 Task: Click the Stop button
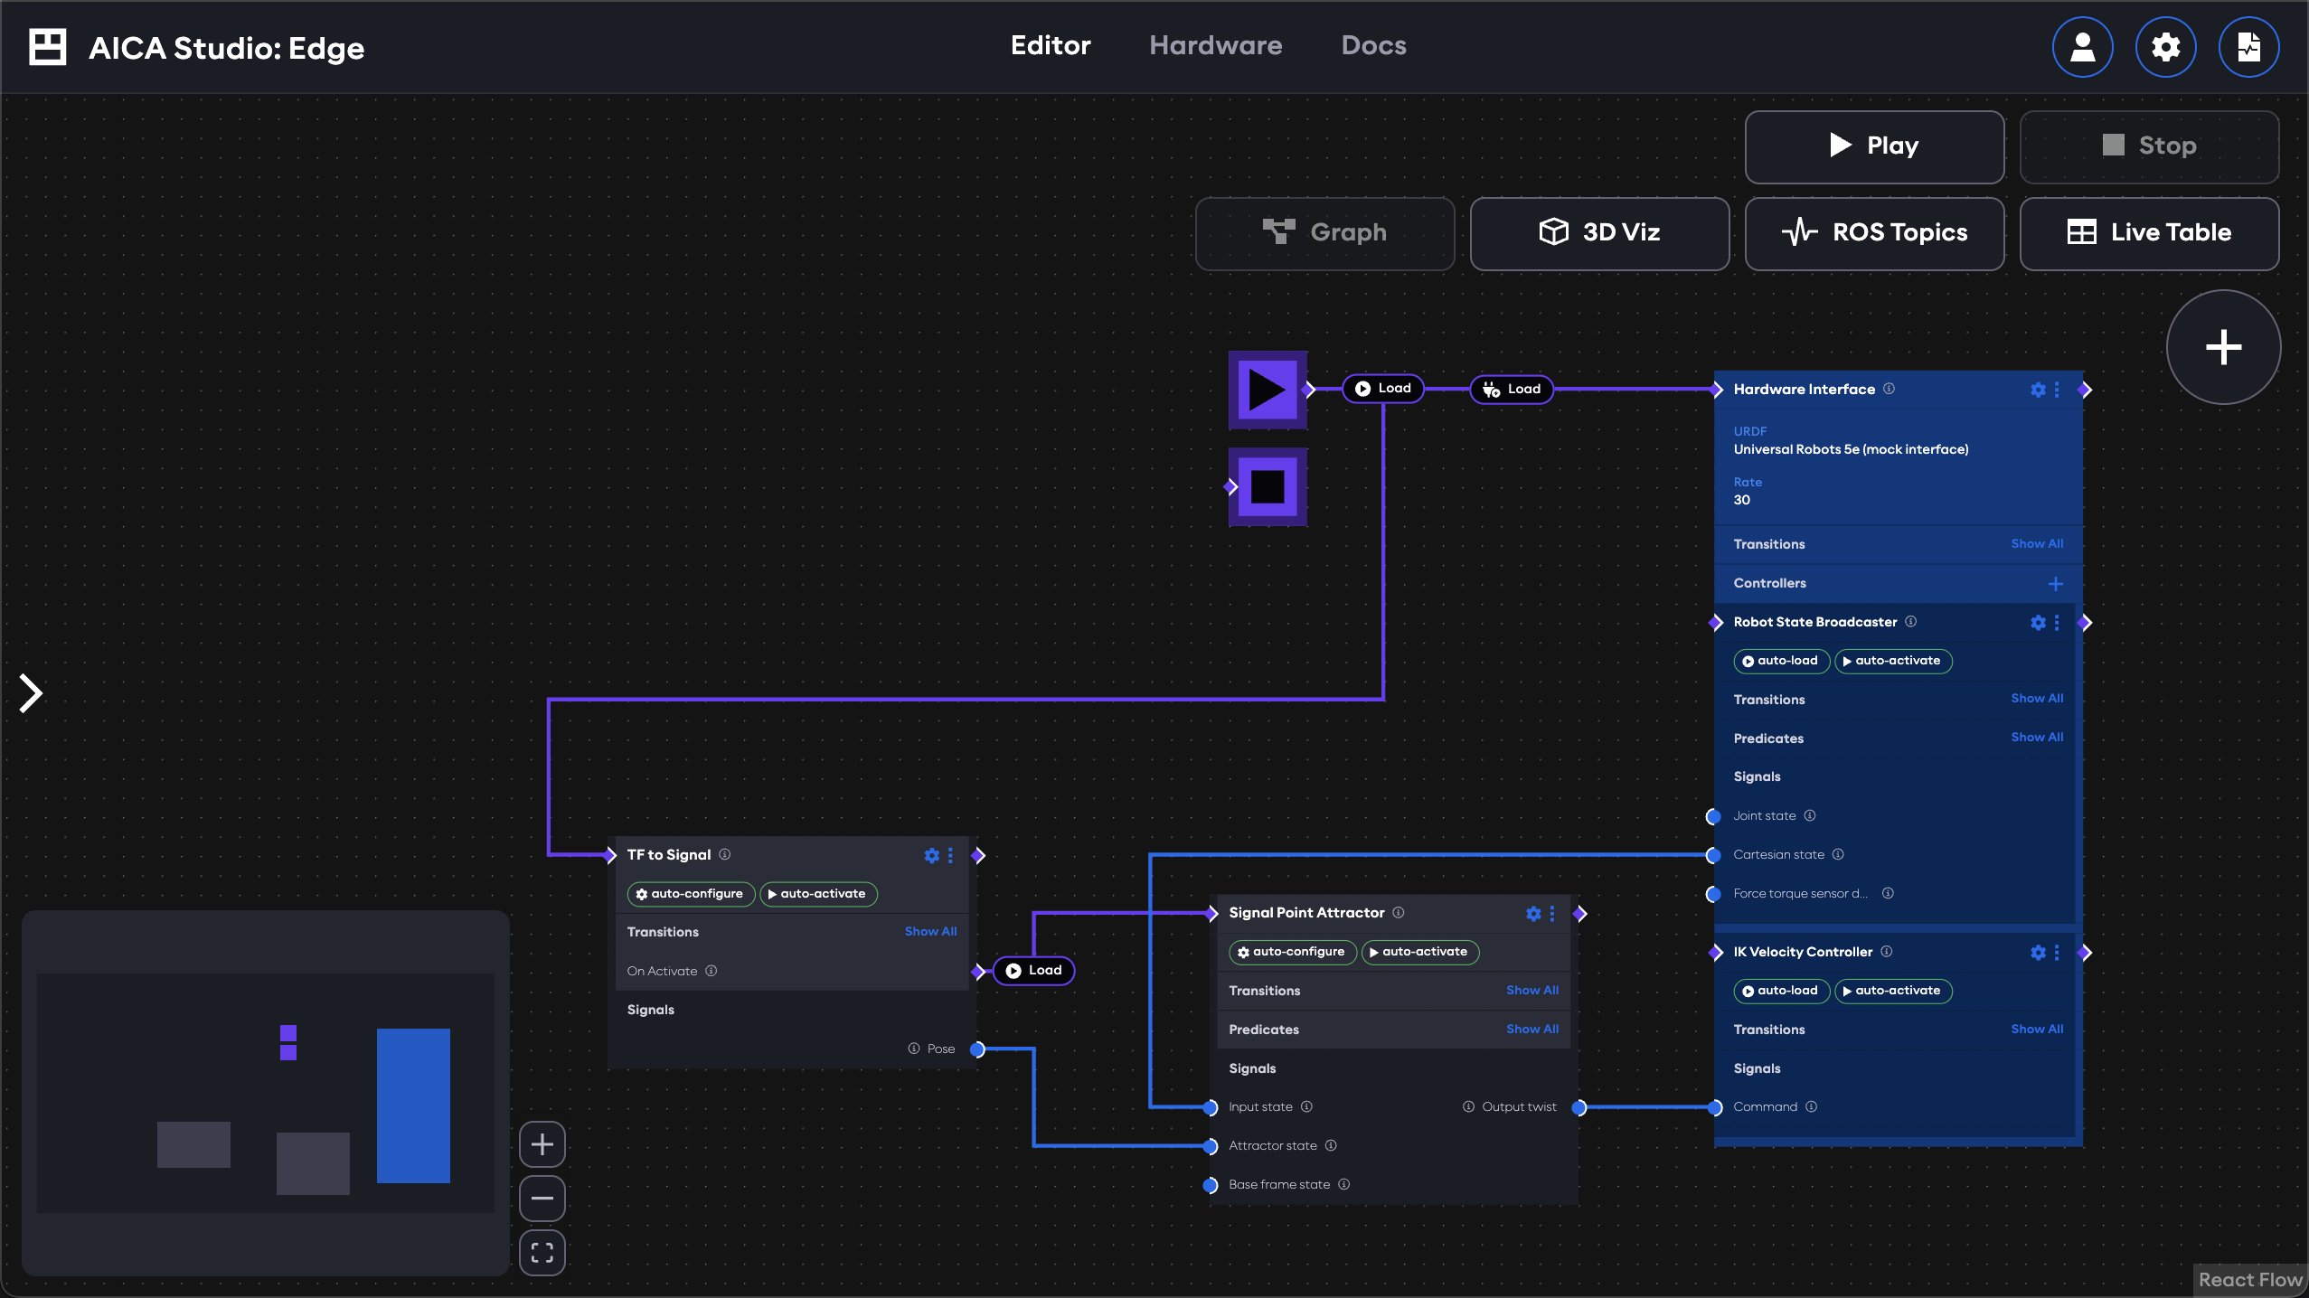2149,146
